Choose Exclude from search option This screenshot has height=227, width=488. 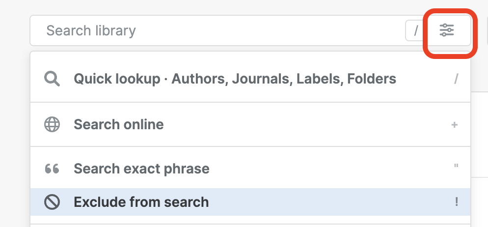click(141, 202)
